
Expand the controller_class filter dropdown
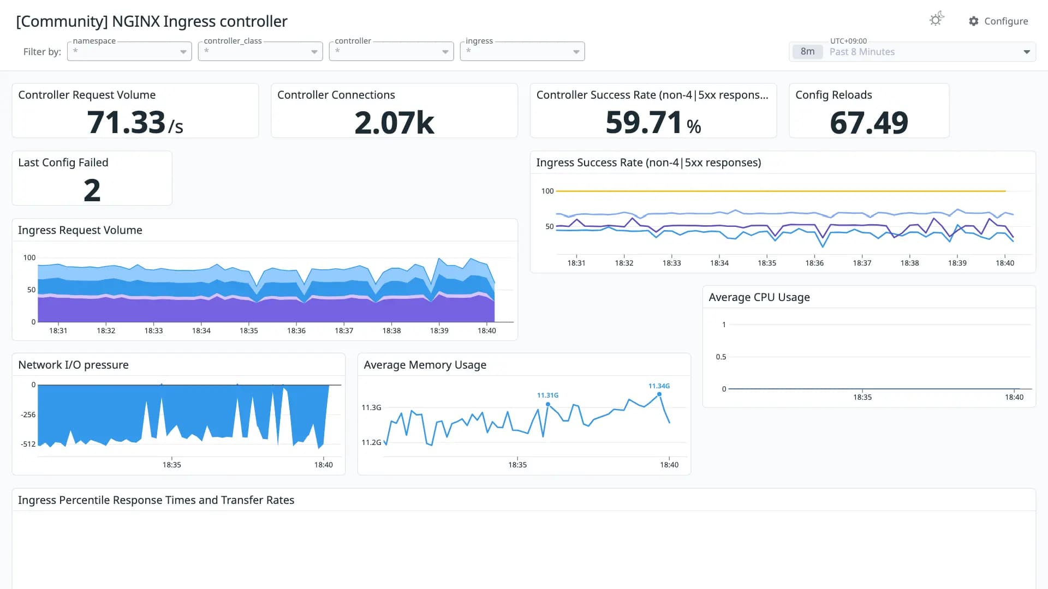click(260, 51)
